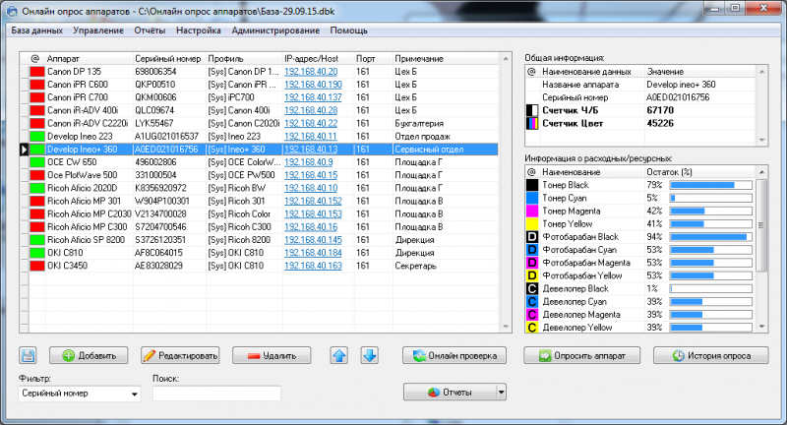Click the Девелопер Cyan C icon
Viewport: 787px width, 425px height.
coord(532,302)
